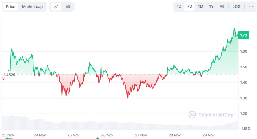Viewport: 257px width, 139px height.
Task: Click the 26 Nov date label
Action: [107, 135]
